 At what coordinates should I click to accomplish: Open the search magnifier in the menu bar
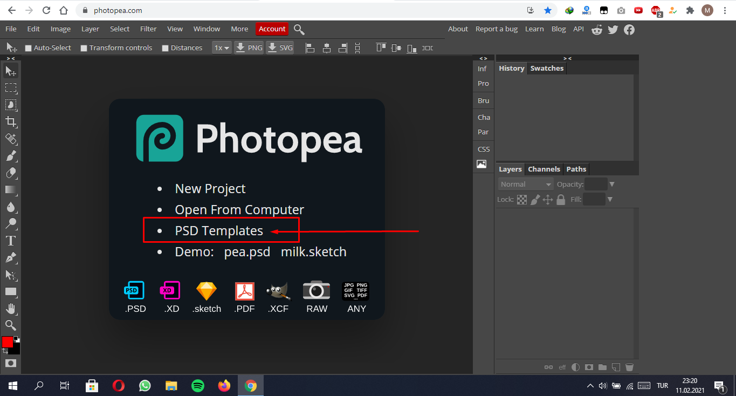299,29
